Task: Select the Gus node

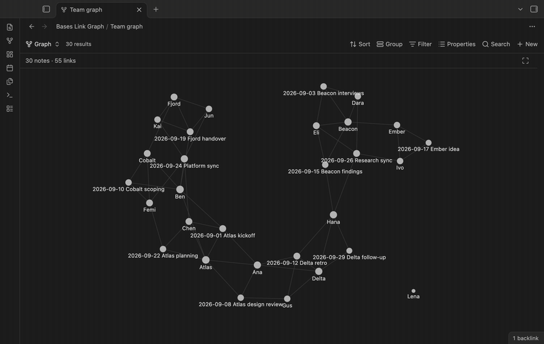Action: pyautogui.click(x=287, y=299)
